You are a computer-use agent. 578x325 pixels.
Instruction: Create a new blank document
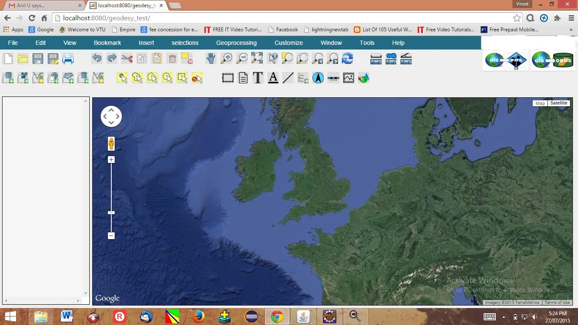[8, 58]
